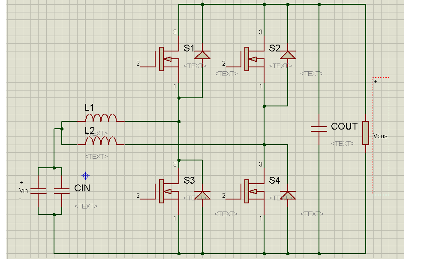Click the diode beside MOSFET S3
The height and width of the screenshot is (263, 421).
(202, 195)
